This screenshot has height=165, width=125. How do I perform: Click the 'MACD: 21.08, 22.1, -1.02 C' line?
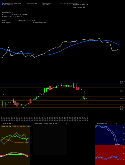pyautogui.click(x=12, y=16)
